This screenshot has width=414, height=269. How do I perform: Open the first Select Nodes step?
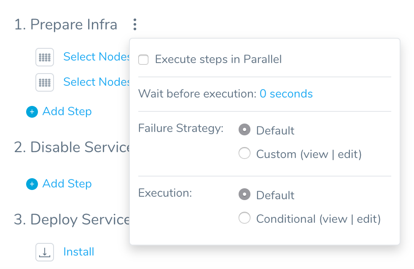[x=97, y=57]
